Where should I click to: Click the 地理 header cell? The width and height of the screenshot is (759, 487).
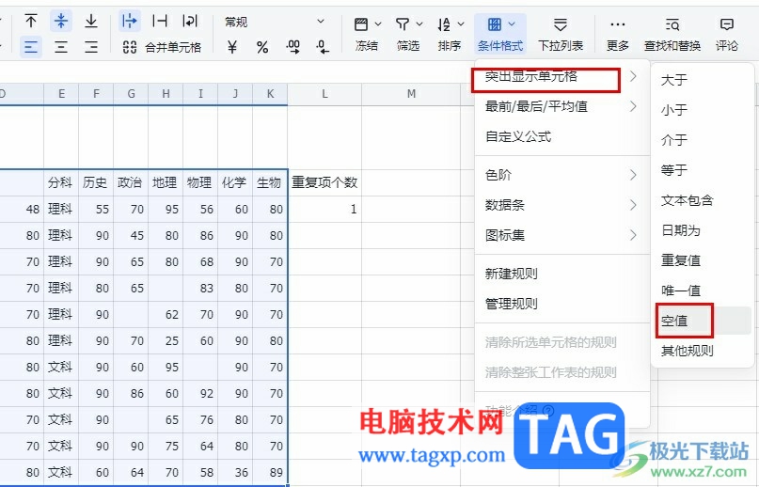pyautogui.click(x=166, y=182)
